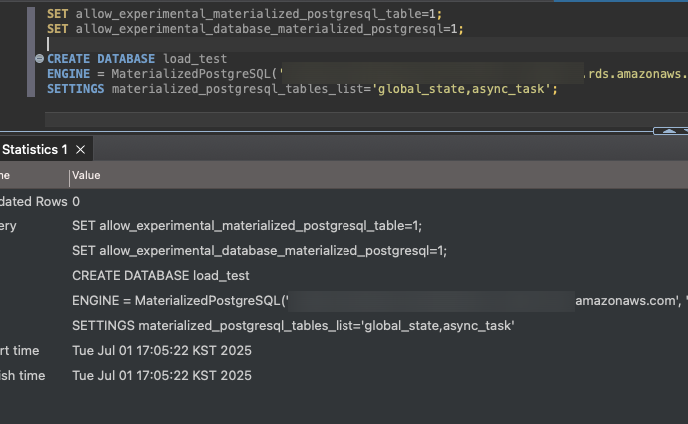Select the SETTINGS materialized_postgresql_tables_list result line
Image resolution: width=688 pixels, height=424 pixels.
coord(294,326)
